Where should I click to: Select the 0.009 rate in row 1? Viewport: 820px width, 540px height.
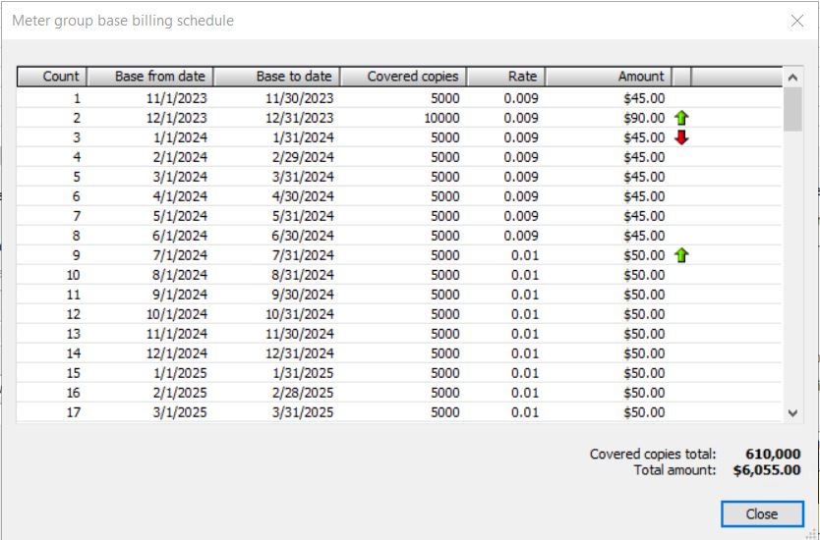click(x=521, y=98)
